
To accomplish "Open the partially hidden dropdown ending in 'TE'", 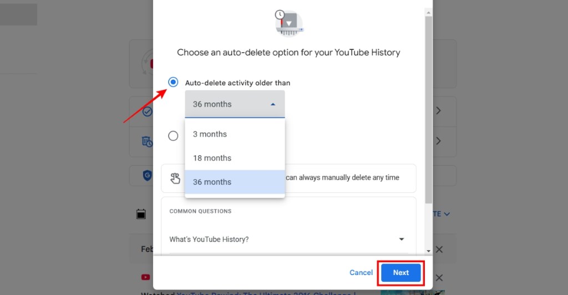I will [442, 214].
